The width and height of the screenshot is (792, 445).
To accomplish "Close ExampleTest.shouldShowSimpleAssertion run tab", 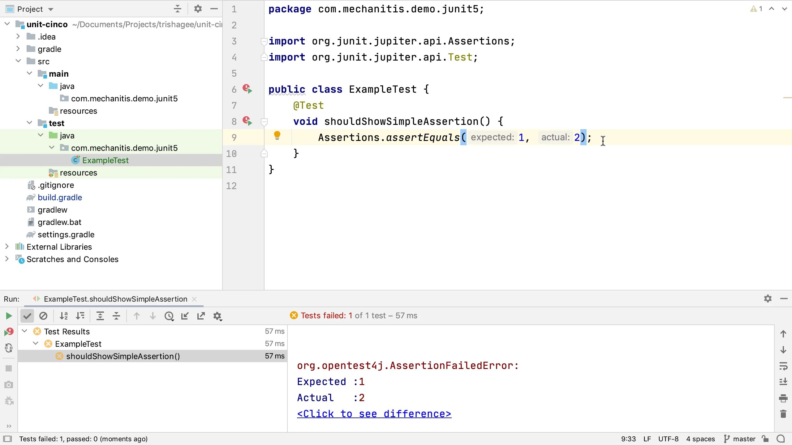I will coord(194,299).
